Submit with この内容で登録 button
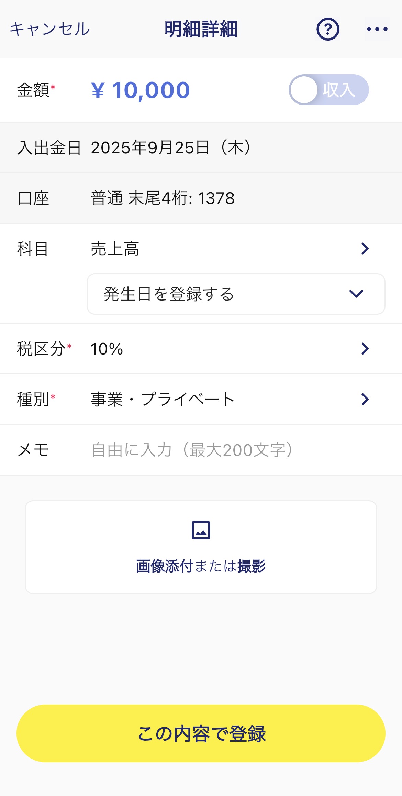 pos(201,733)
